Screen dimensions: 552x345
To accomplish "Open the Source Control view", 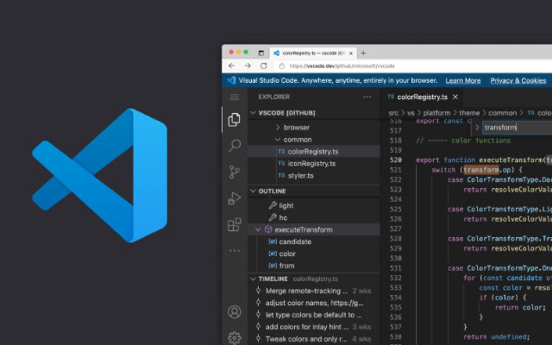I will tap(234, 172).
